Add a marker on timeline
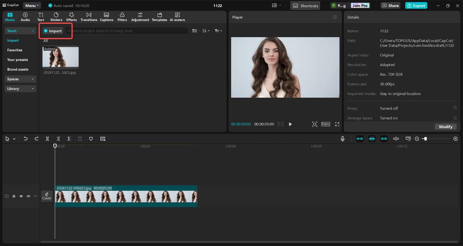 coord(91,139)
